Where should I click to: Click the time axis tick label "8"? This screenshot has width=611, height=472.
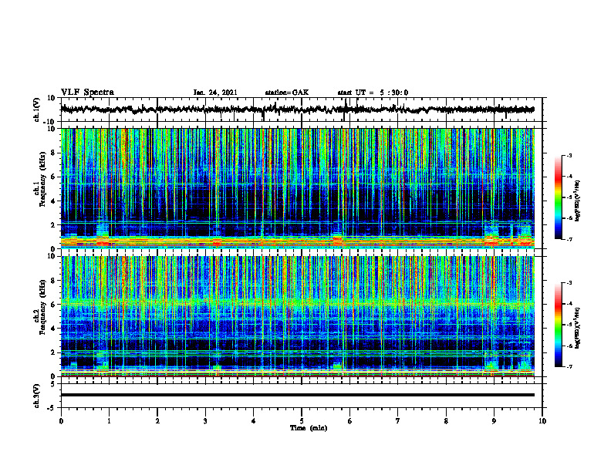click(446, 421)
